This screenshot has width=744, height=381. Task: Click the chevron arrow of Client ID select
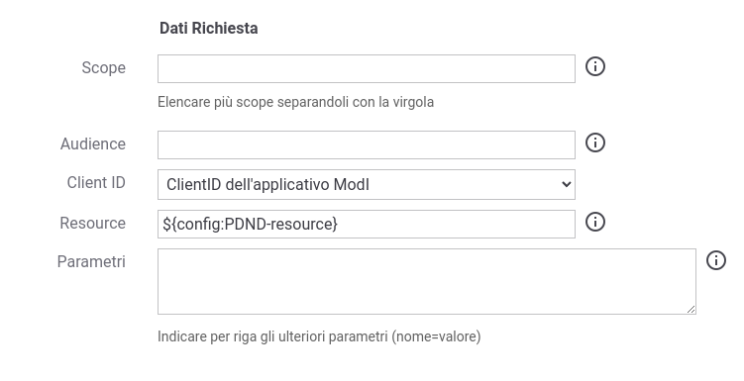click(566, 184)
